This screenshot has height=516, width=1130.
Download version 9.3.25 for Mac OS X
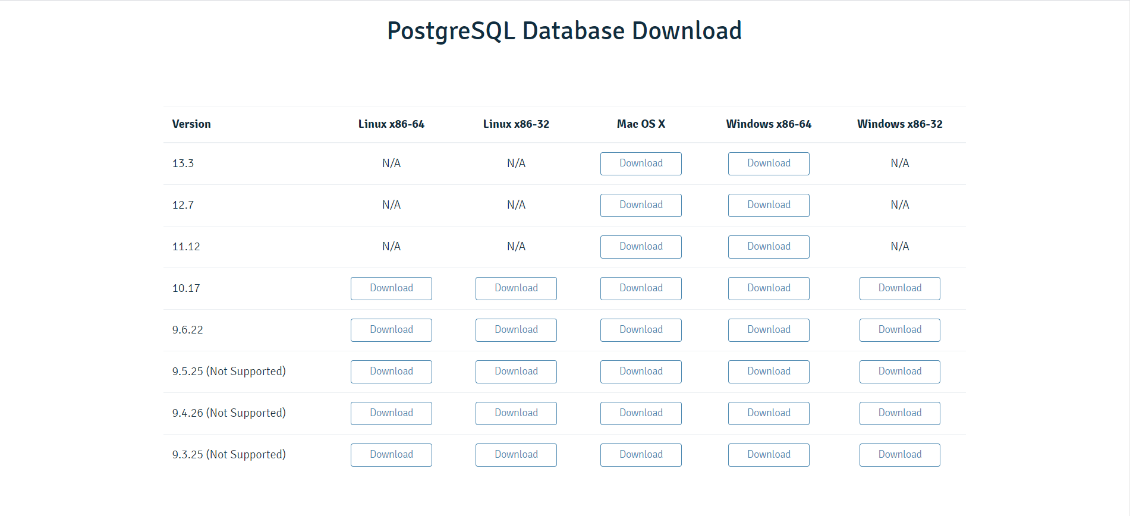pyautogui.click(x=641, y=455)
